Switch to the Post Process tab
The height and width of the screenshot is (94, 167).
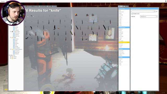tap(42, 6)
